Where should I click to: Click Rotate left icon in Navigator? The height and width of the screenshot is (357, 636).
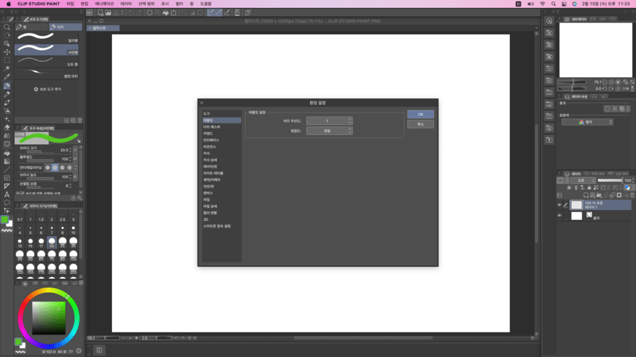(x=605, y=88)
